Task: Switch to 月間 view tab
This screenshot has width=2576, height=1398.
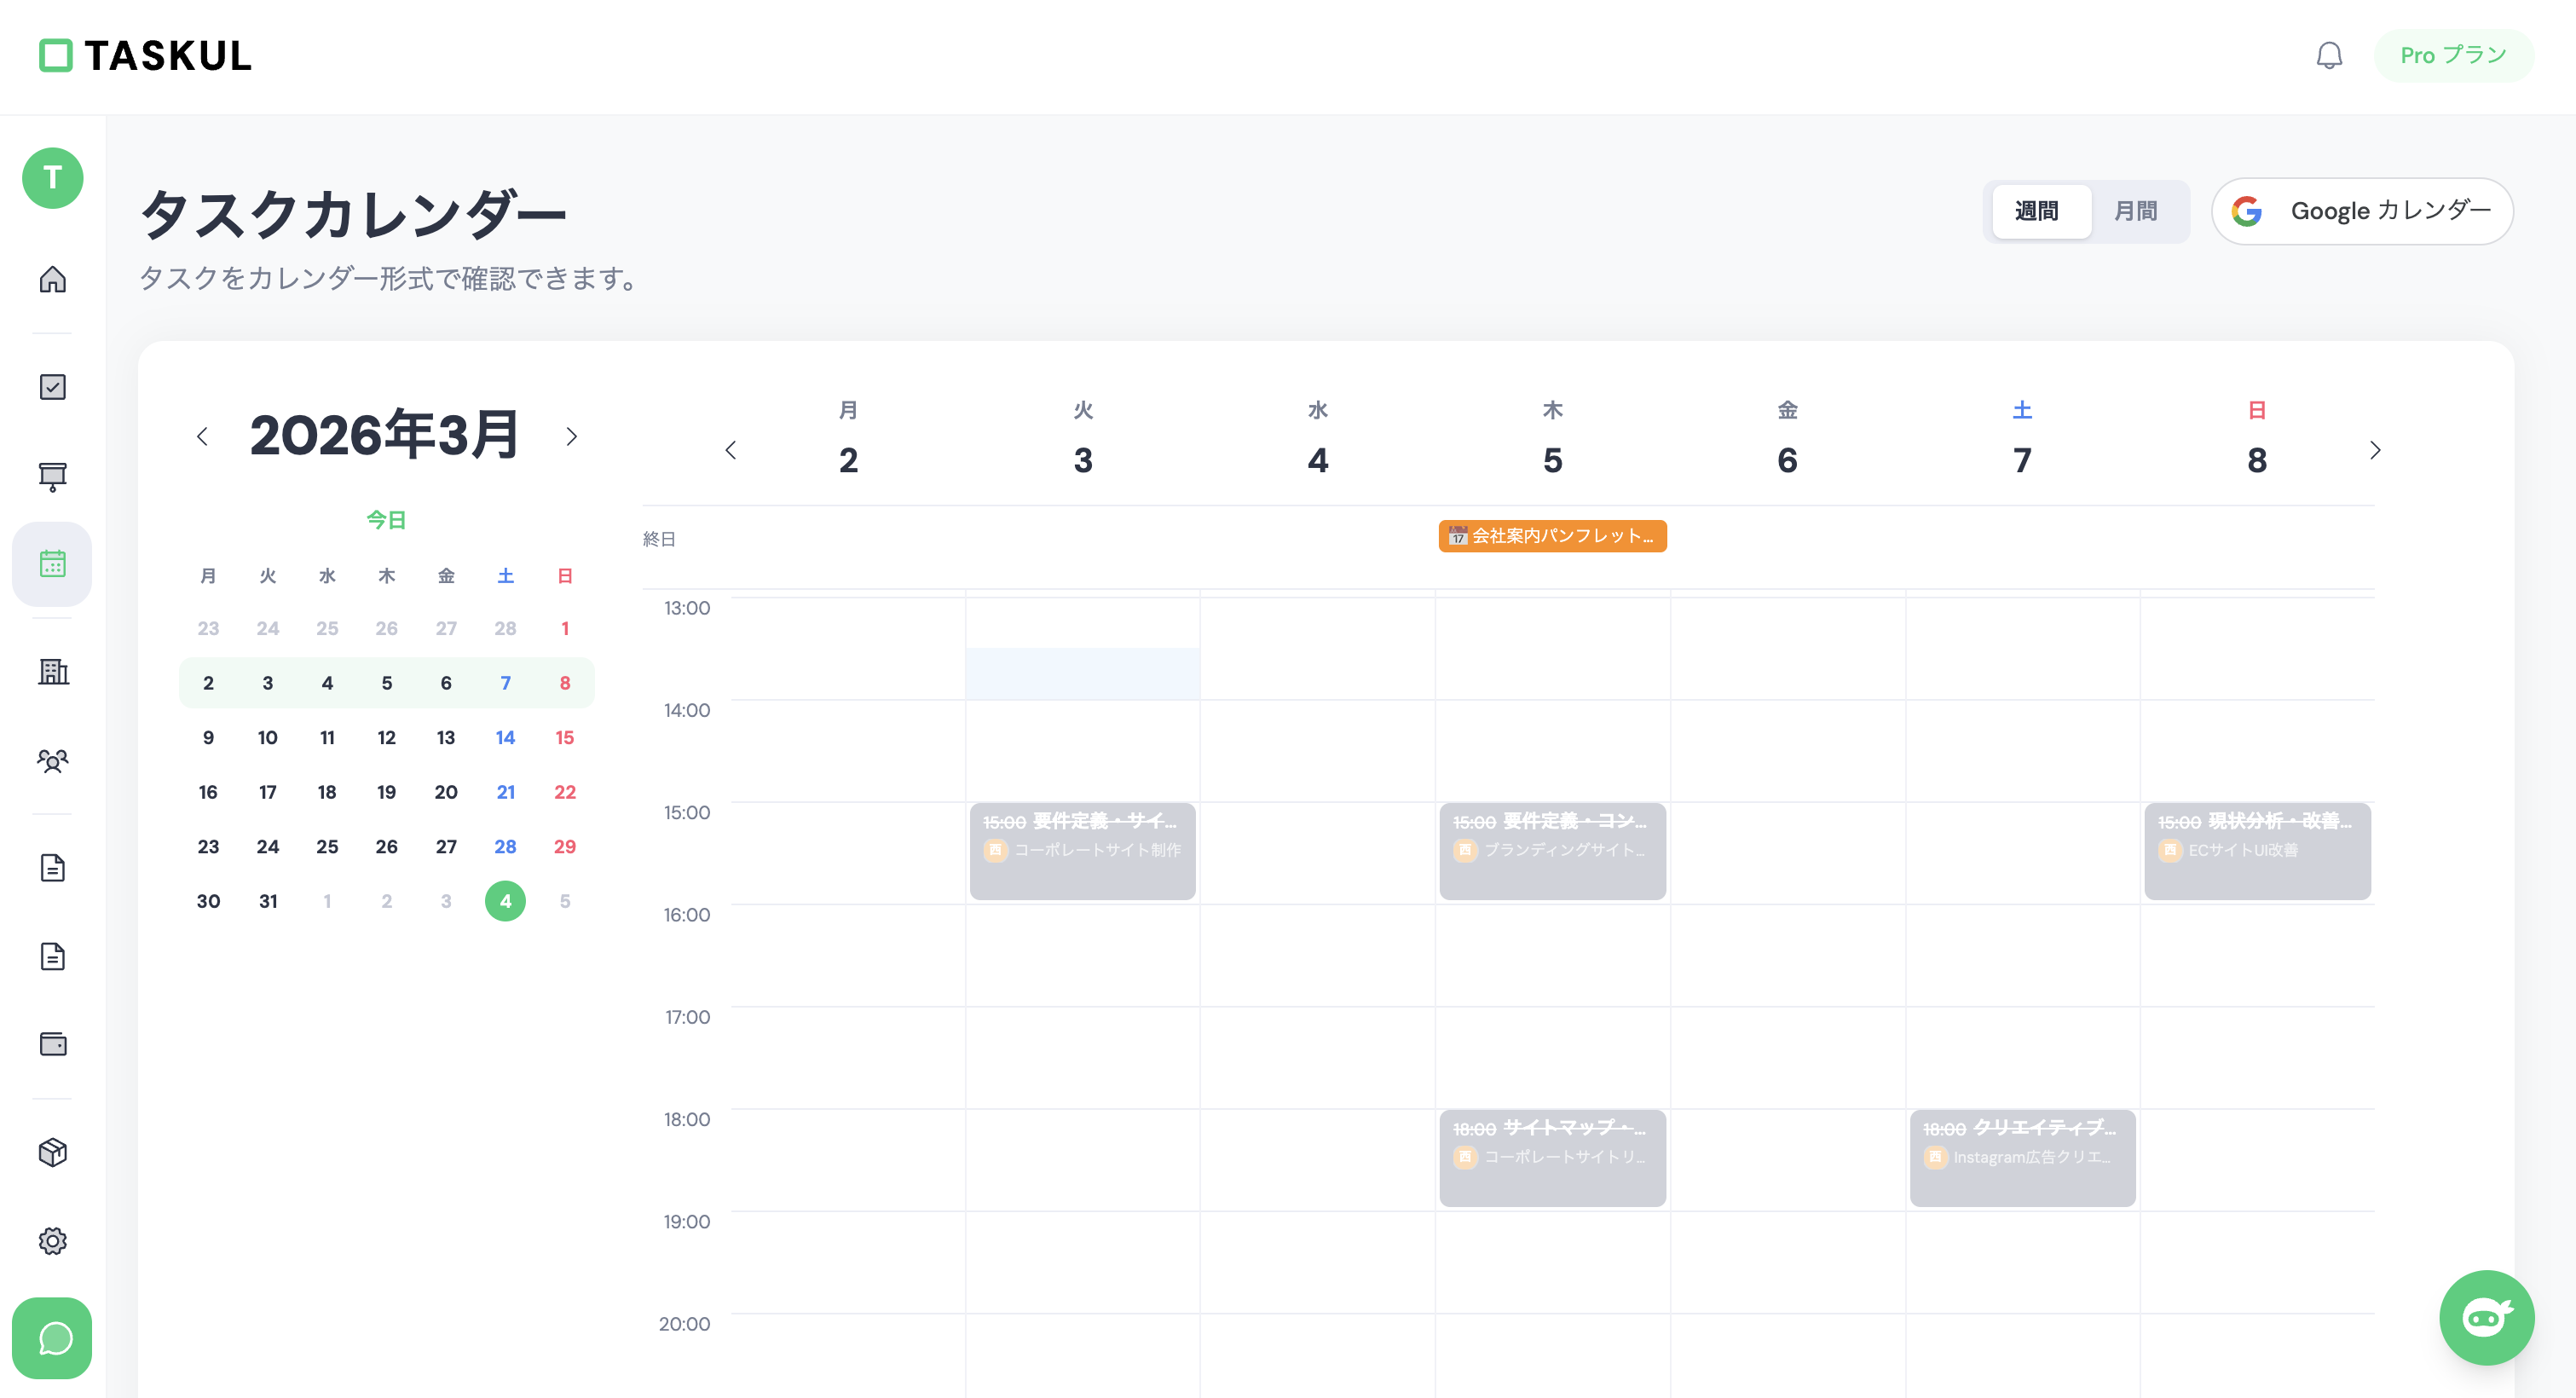Action: pos(2136,211)
